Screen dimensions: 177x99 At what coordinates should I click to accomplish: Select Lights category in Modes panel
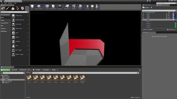pyautogui.click(x=2, y=20)
